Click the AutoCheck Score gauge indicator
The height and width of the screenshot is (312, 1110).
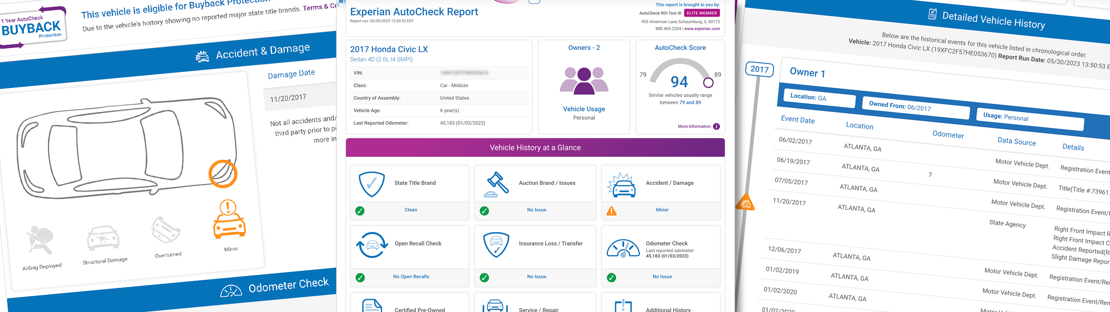coord(708,82)
